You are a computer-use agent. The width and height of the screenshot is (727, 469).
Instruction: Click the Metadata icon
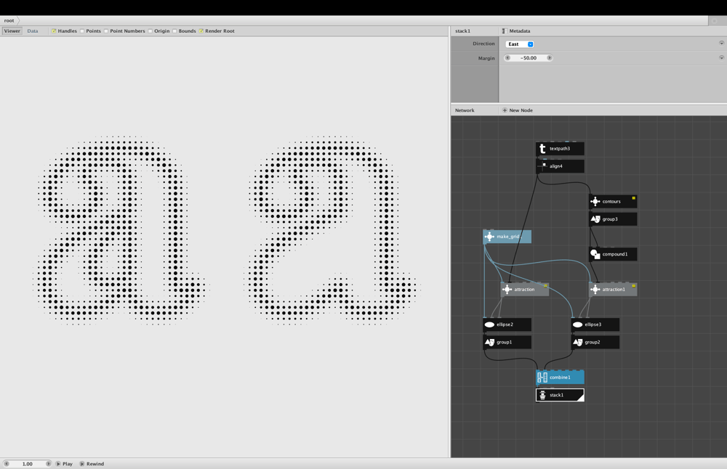505,31
